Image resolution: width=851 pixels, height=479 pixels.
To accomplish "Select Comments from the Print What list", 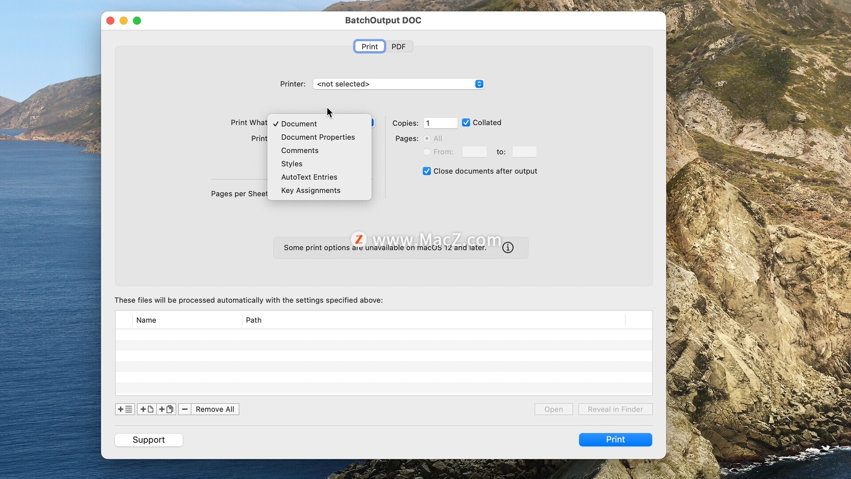I will click(320, 150).
